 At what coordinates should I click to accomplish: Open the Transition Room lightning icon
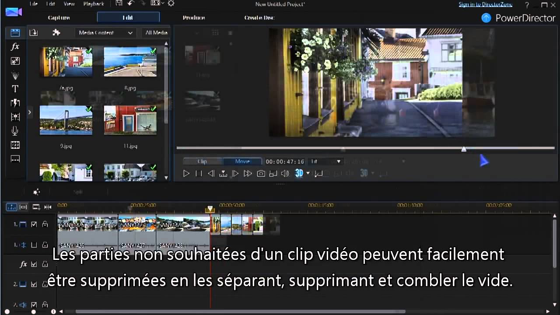pyautogui.click(x=15, y=103)
